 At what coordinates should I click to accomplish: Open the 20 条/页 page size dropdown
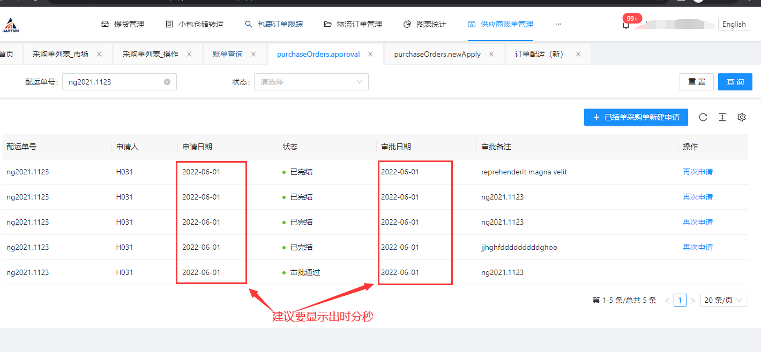[724, 300]
